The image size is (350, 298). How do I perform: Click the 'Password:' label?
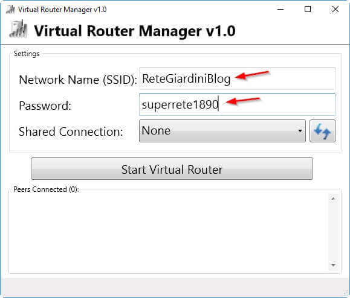coord(45,106)
